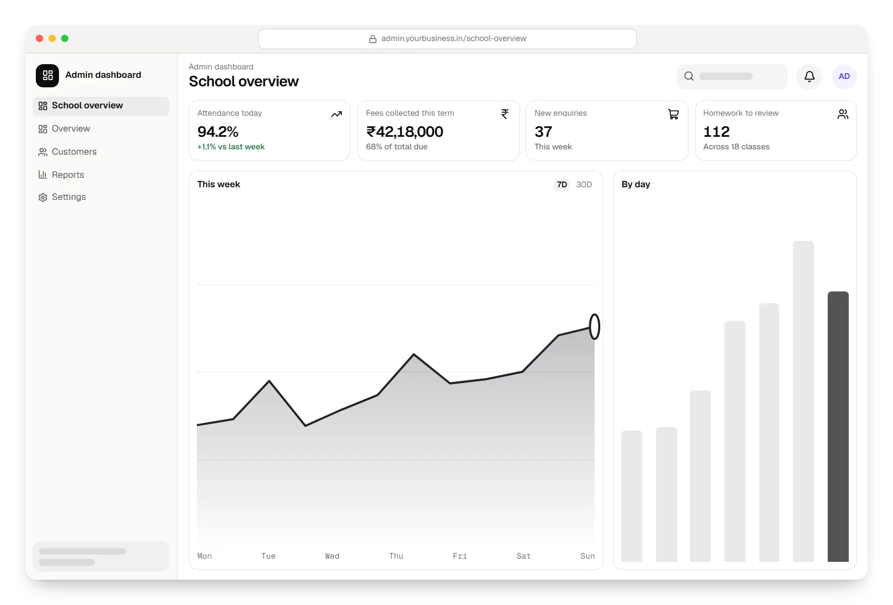Click the 'By day' chart title
Image resolution: width=893 pixels, height=605 pixels.
point(636,185)
